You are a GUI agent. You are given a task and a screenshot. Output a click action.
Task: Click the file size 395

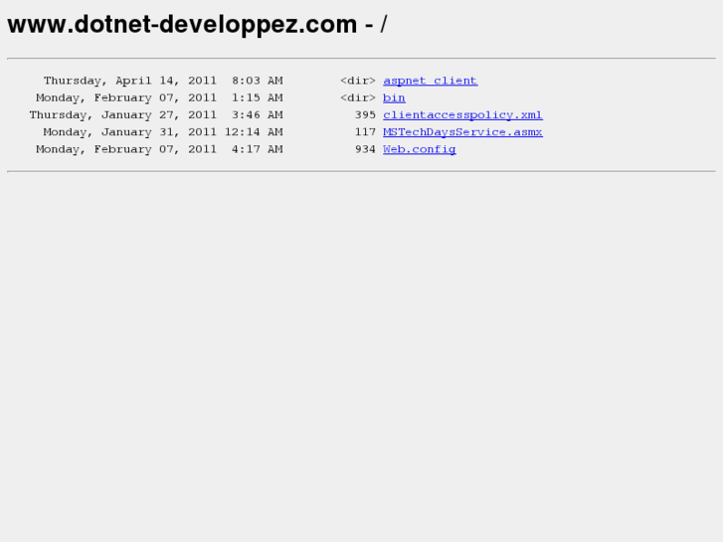tap(365, 115)
